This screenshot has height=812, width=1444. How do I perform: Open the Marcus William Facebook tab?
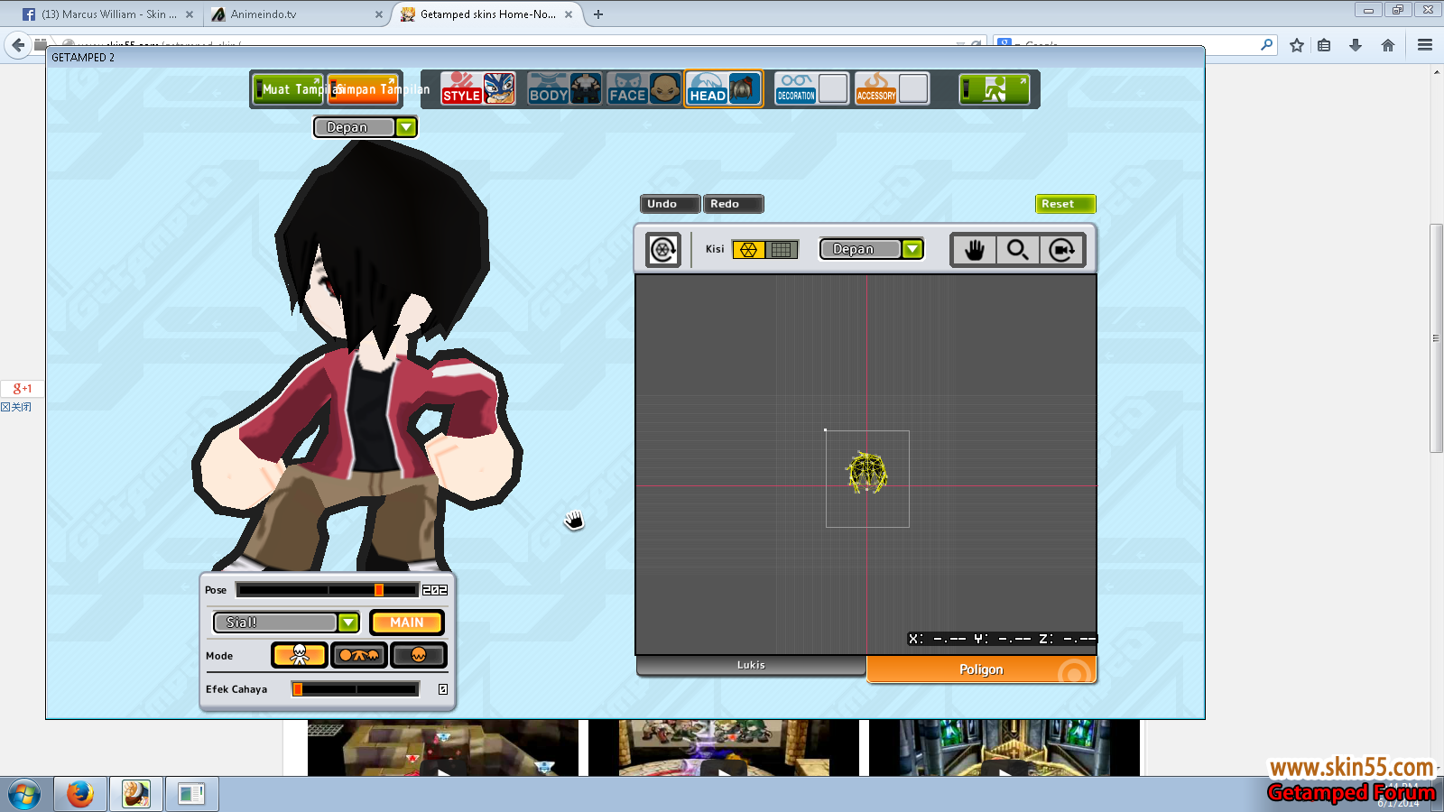[108, 14]
